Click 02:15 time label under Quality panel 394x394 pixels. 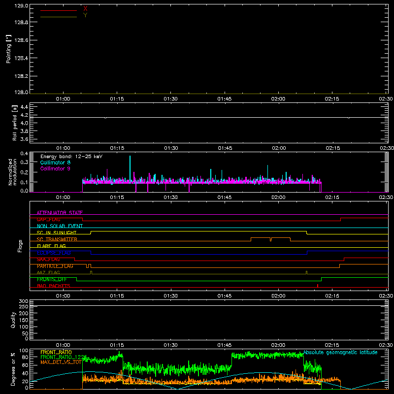coord(332,345)
